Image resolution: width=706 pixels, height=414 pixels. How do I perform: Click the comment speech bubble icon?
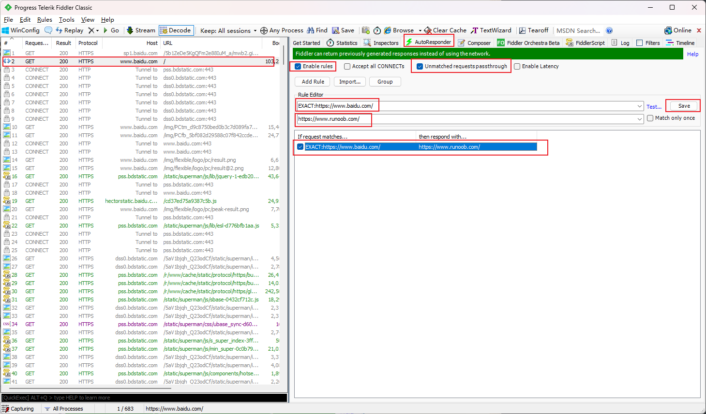[48, 30]
